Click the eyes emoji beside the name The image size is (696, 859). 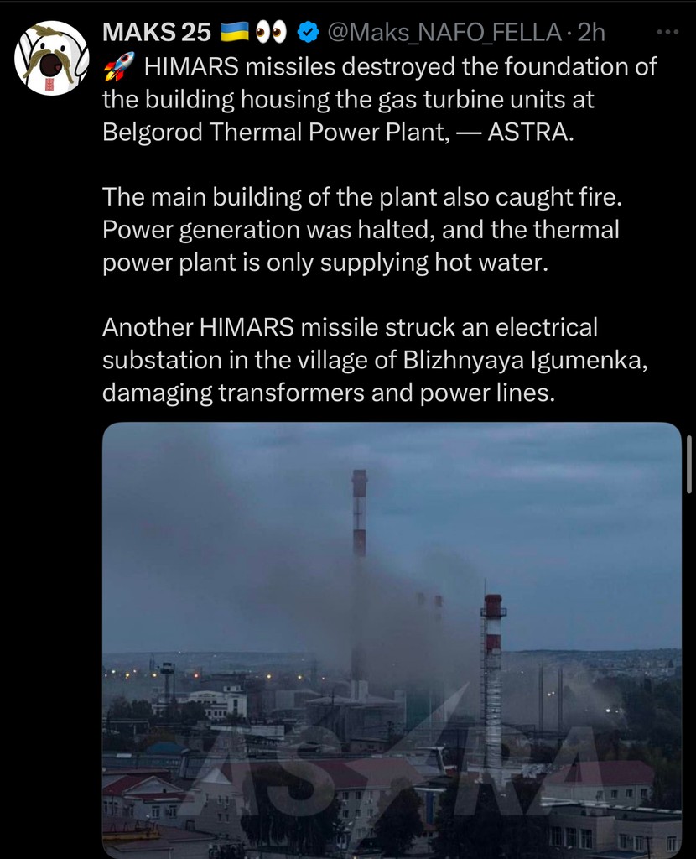point(271,33)
